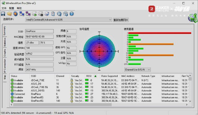
Task: Click the blue connected icon of OnePiece row
Action: (x=12, y=94)
